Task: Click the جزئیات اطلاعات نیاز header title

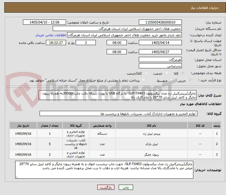Action: (205, 8)
